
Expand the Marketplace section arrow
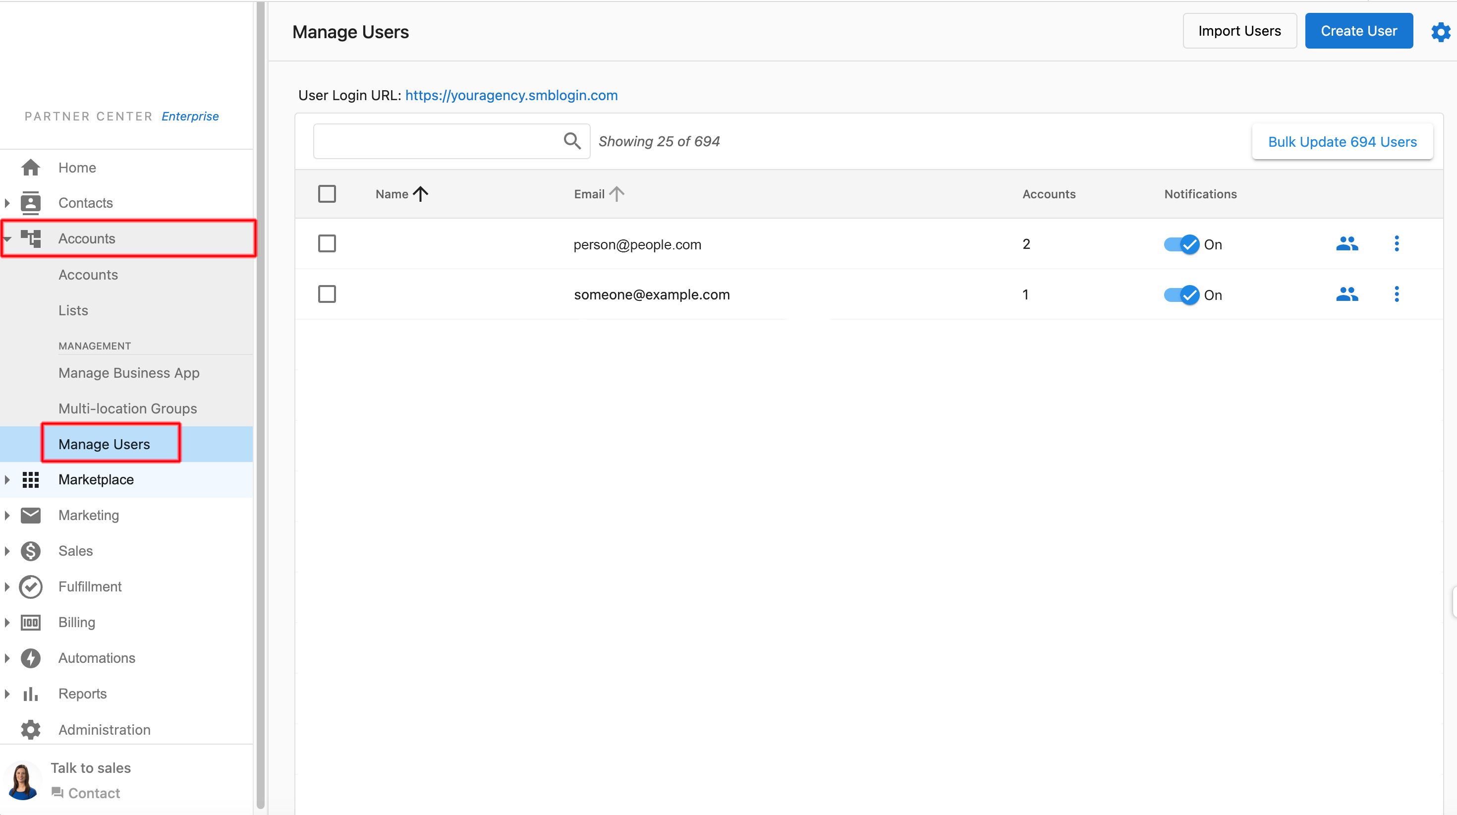7,480
